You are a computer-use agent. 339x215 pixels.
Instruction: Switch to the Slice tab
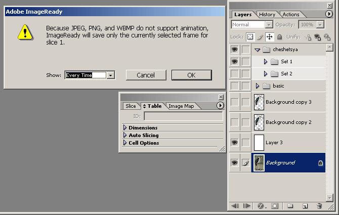coord(131,106)
